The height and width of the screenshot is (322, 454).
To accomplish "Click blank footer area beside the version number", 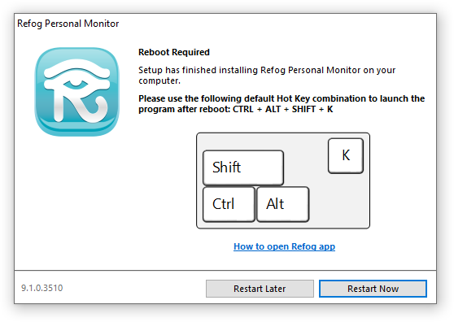I will click(x=133, y=288).
